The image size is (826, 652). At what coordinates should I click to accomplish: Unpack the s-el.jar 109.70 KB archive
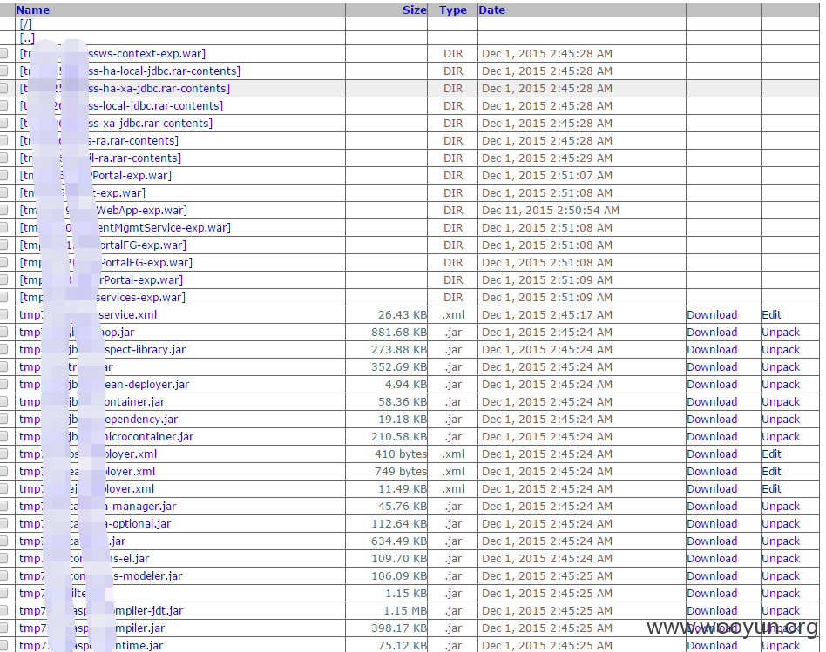tap(781, 558)
